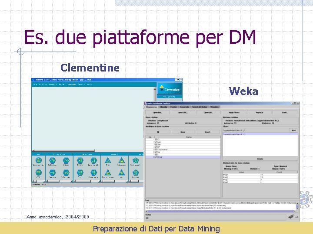Image resolution: width=313 pixels, height=234 pixels.
Task: Click the Weka log horizontal scrollbar
Action: point(220,211)
